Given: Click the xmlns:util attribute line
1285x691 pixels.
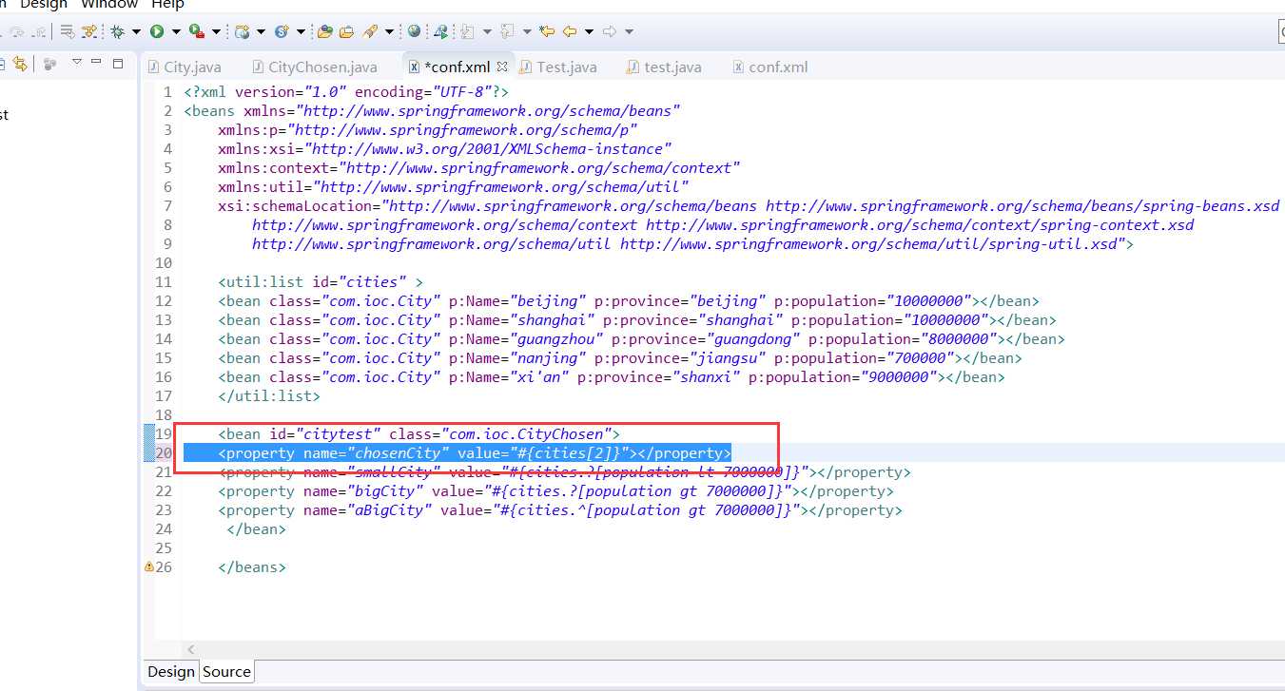Looking at the screenshot, I should tap(454, 187).
